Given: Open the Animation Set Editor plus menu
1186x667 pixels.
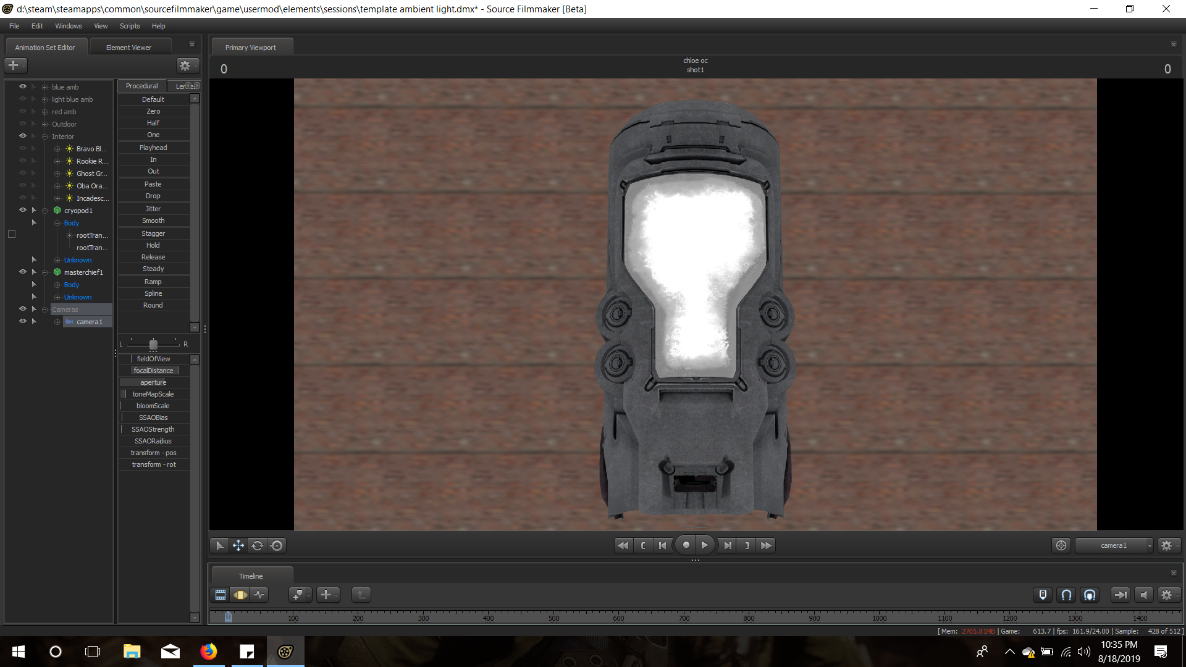Looking at the screenshot, I should tap(15, 65).
